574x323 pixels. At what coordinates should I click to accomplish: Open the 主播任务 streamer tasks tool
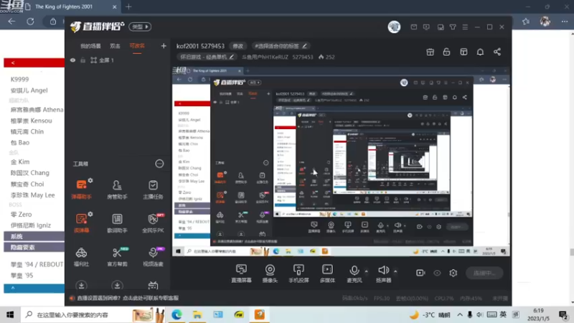point(153,189)
